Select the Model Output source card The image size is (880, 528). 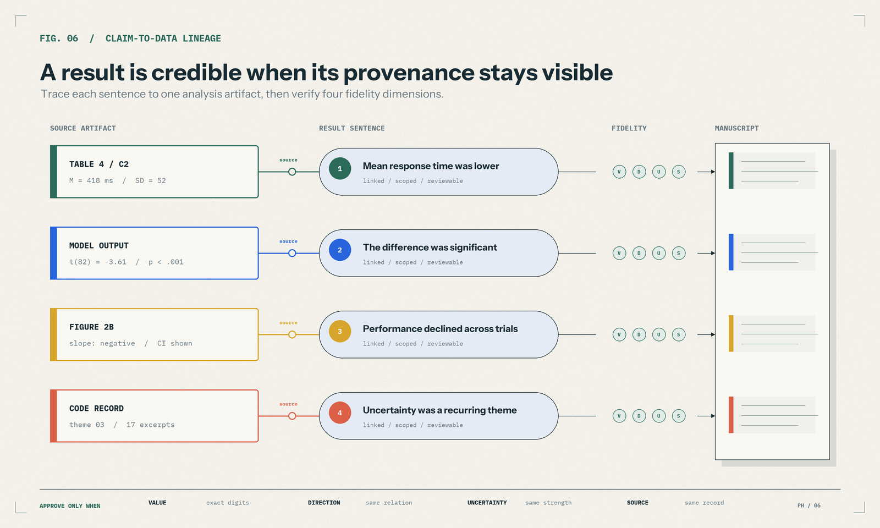(x=155, y=253)
